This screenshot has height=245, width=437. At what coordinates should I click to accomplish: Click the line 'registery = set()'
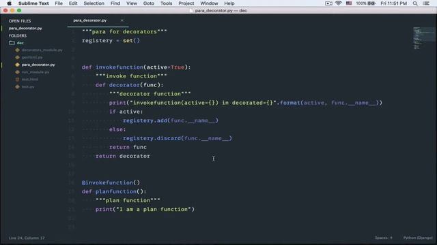pyautogui.click(x=111, y=41)
